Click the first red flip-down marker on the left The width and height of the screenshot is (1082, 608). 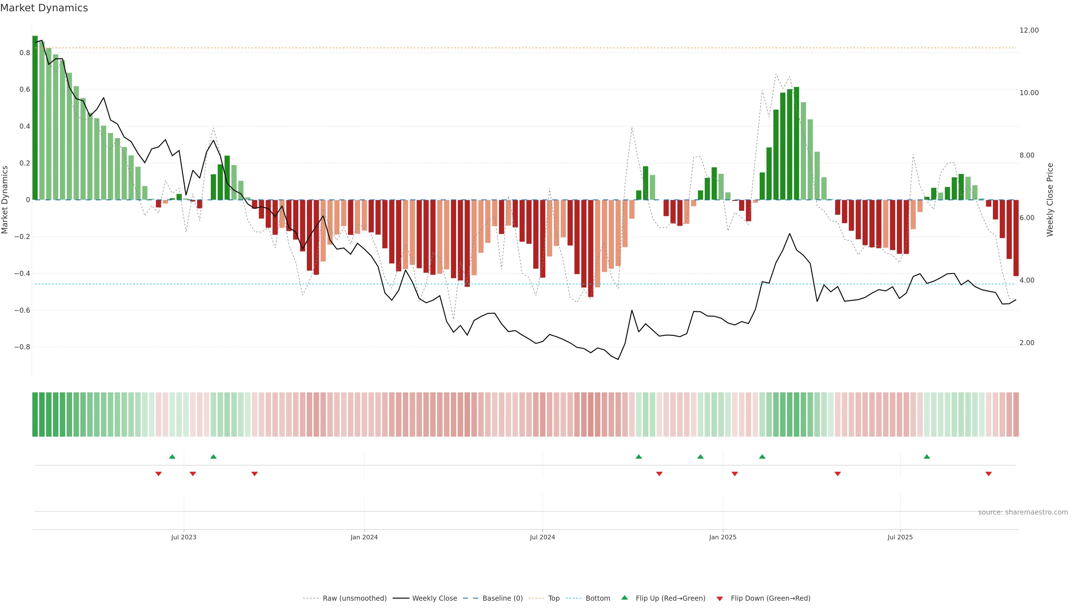pyautogui.click(x=158, y=474)
